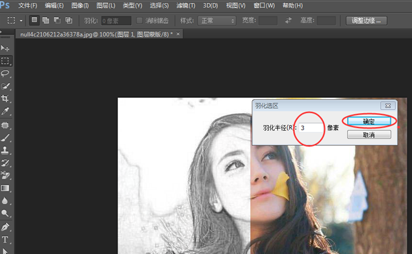Select the Crop tool

pyautogui.click(x=5, y=99)
